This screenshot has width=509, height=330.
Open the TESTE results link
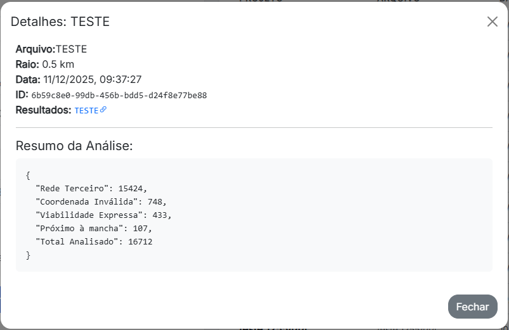pyautogui.click(x=86, y=110)
